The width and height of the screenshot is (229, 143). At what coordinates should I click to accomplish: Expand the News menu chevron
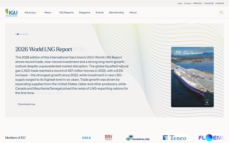tap(53, 12)
